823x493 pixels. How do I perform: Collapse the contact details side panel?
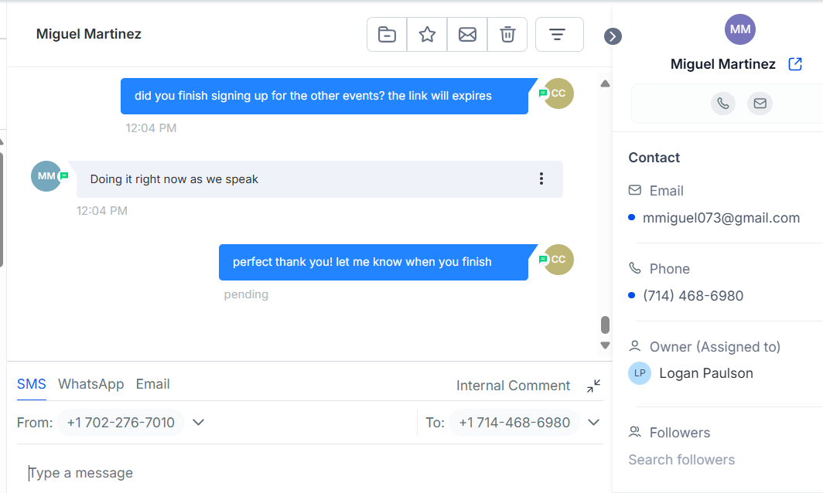pyautogui.click(x=613, y=36)
